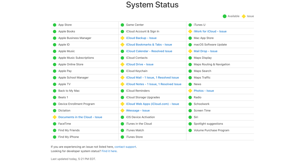This screenshot has width=304, height=163.
Task: Click yellow diamond beside iCloud Drive
Action: pos(122,64)
